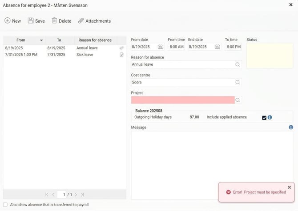Open the Cost centre lookup search
Viewport: 298px width, 211px height.
(238, 82)
